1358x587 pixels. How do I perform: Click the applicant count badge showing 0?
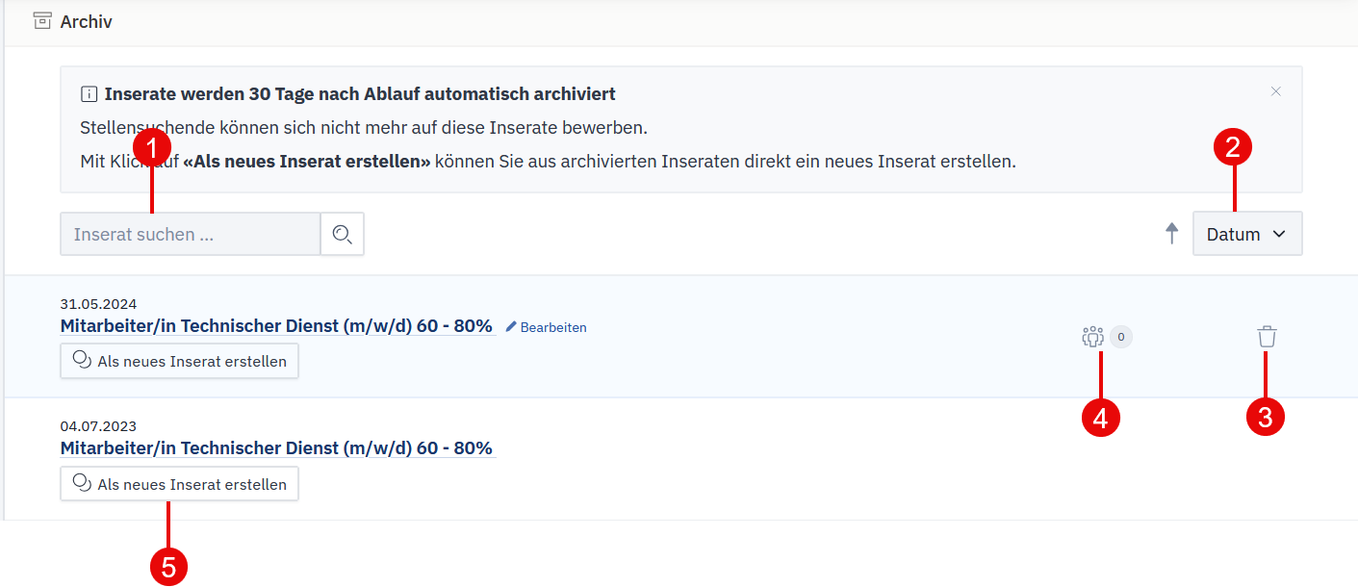pos(1121,337)
